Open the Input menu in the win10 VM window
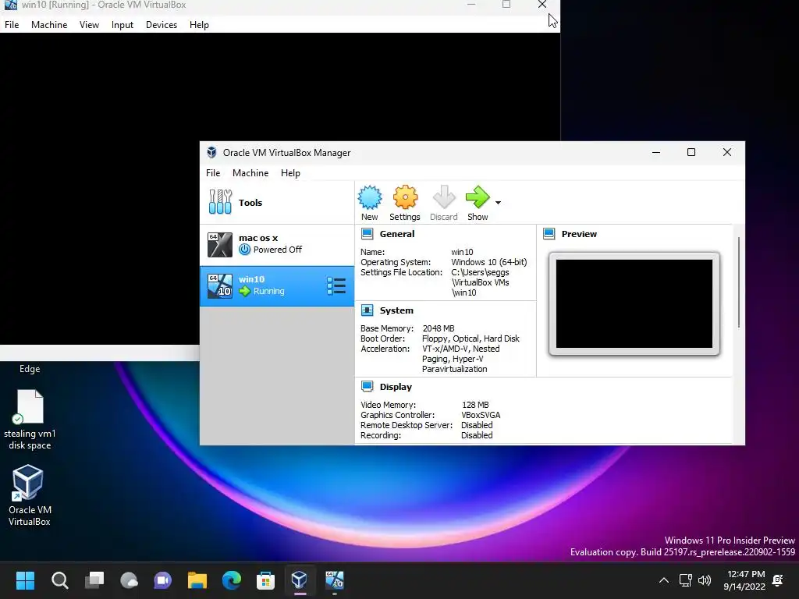The image size is (799, 599). 123,24
